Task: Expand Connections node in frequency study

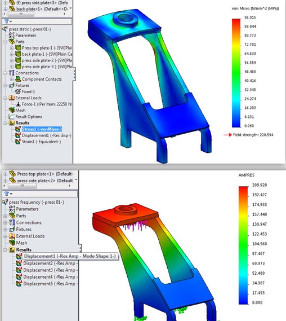Action: coord(6,222)
